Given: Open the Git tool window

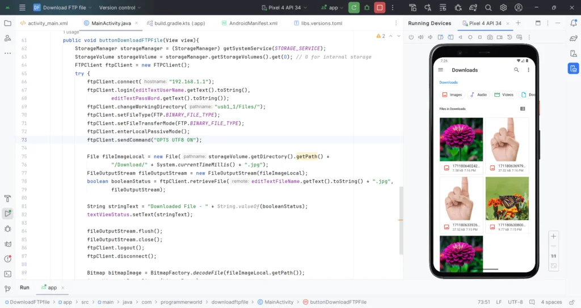Looking at the screenshot, I should tap(7, 289).
